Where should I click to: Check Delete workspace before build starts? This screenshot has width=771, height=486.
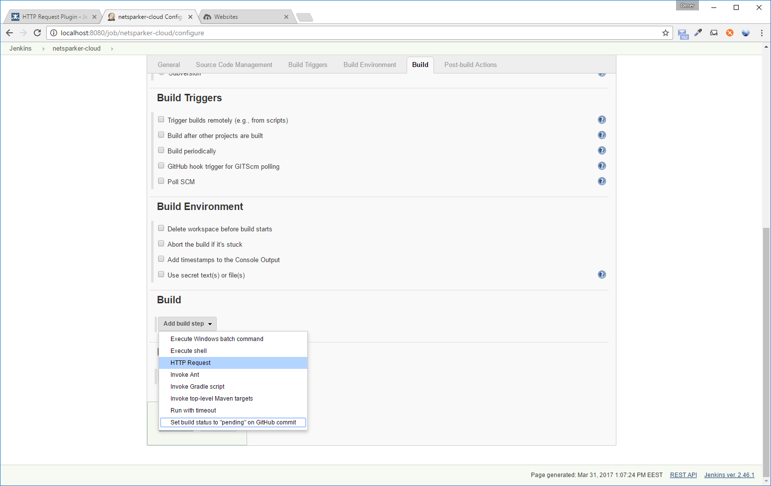point(161,228)
